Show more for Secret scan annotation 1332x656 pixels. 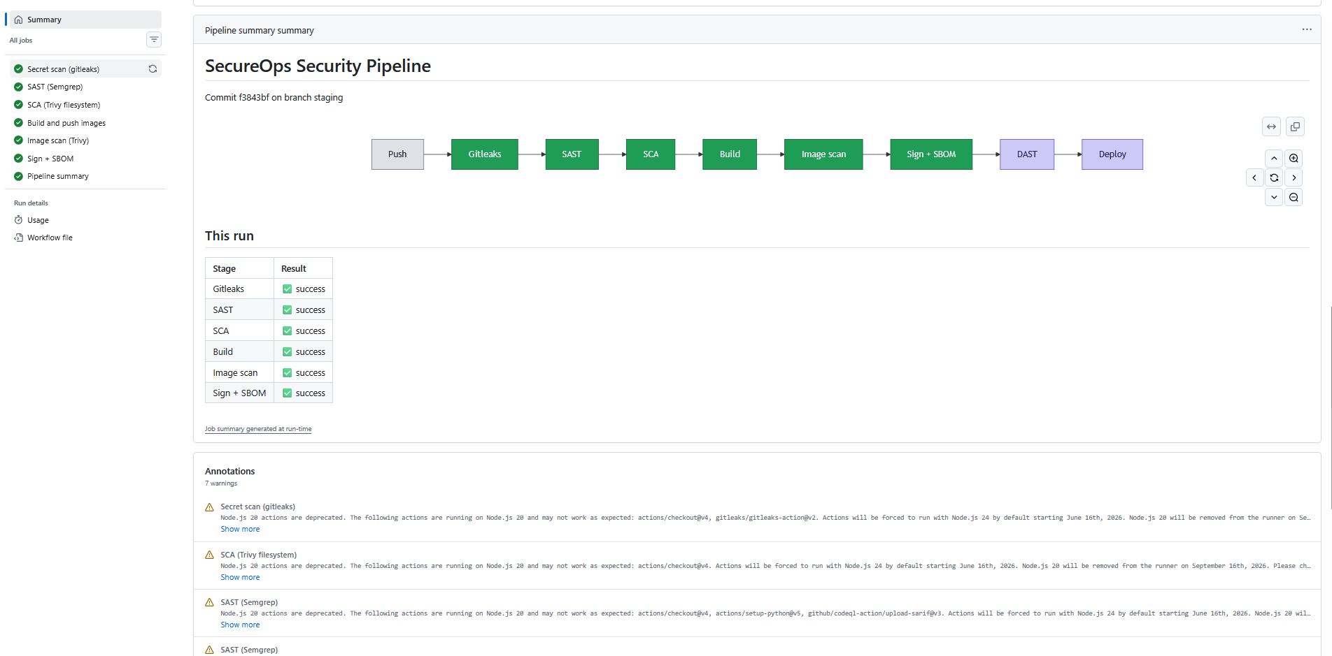240,529
